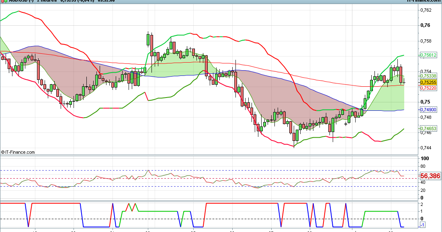The width and height of the screenshot is (442, 232).
Task: Click the 0,762 price axis value
Action: tap(426, 10)
